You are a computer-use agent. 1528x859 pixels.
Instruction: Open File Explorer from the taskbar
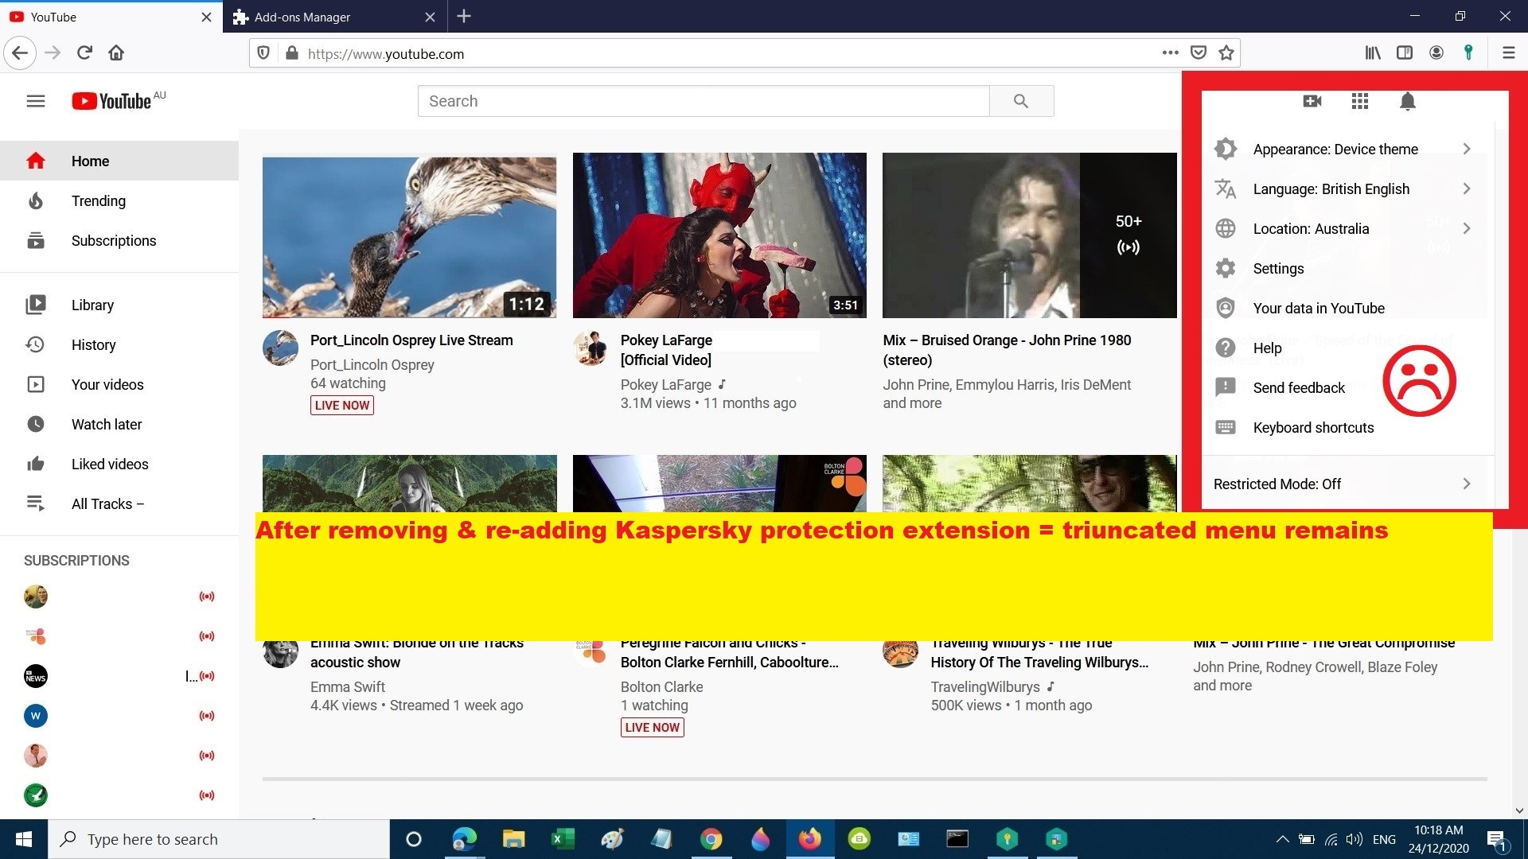tap(513, 839)
